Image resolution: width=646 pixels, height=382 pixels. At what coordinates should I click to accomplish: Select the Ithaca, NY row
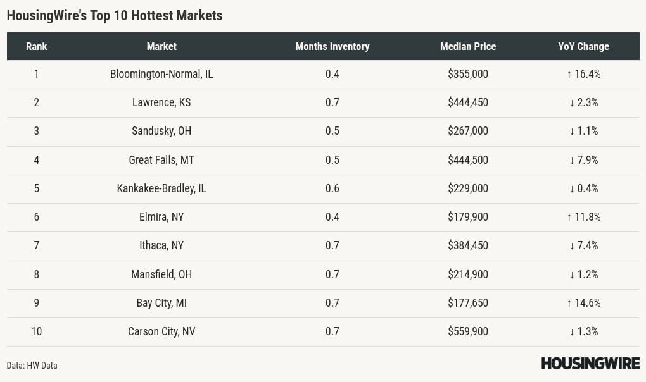click(161, 245)
